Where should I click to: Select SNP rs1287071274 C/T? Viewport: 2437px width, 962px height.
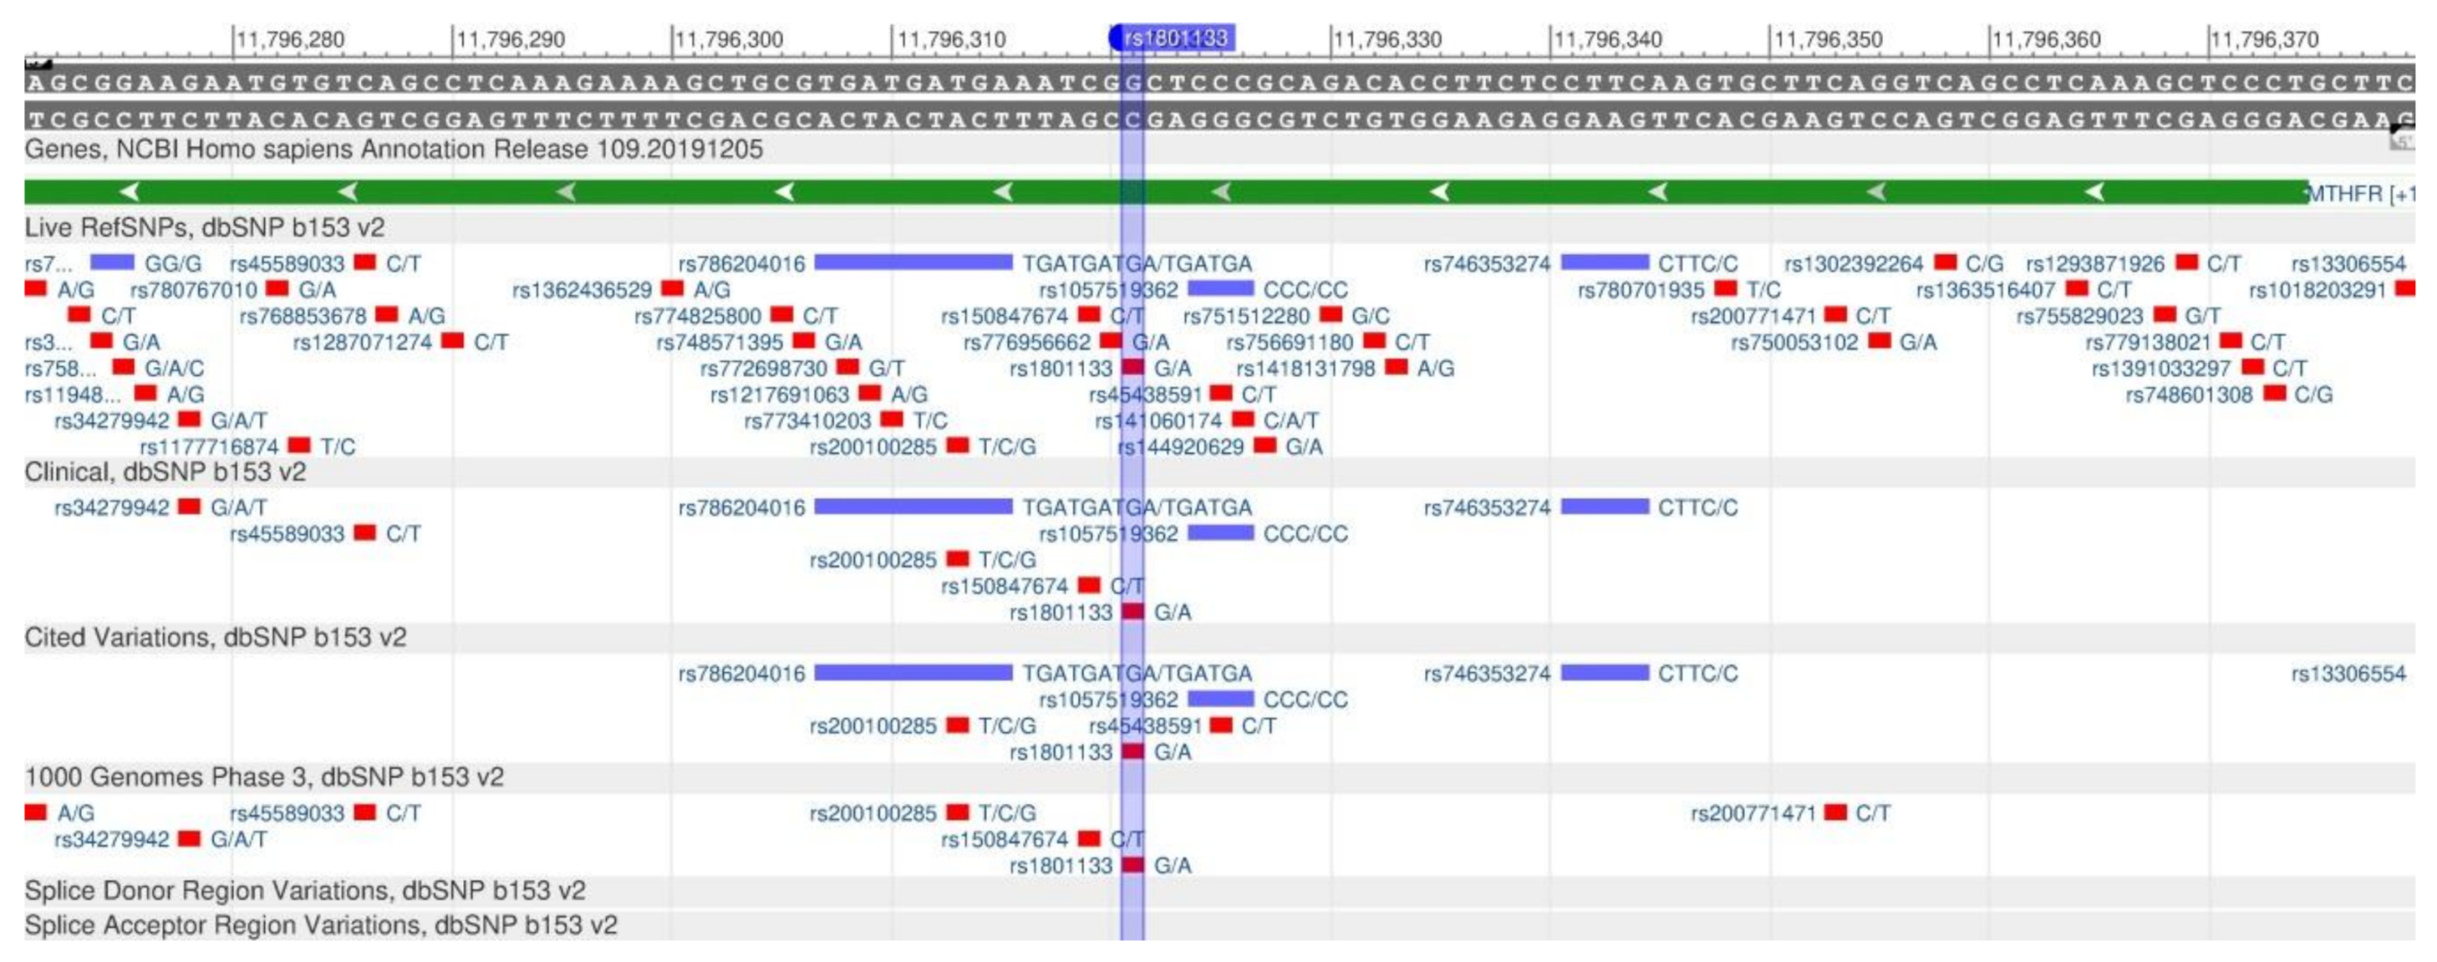tap(453, 342)
